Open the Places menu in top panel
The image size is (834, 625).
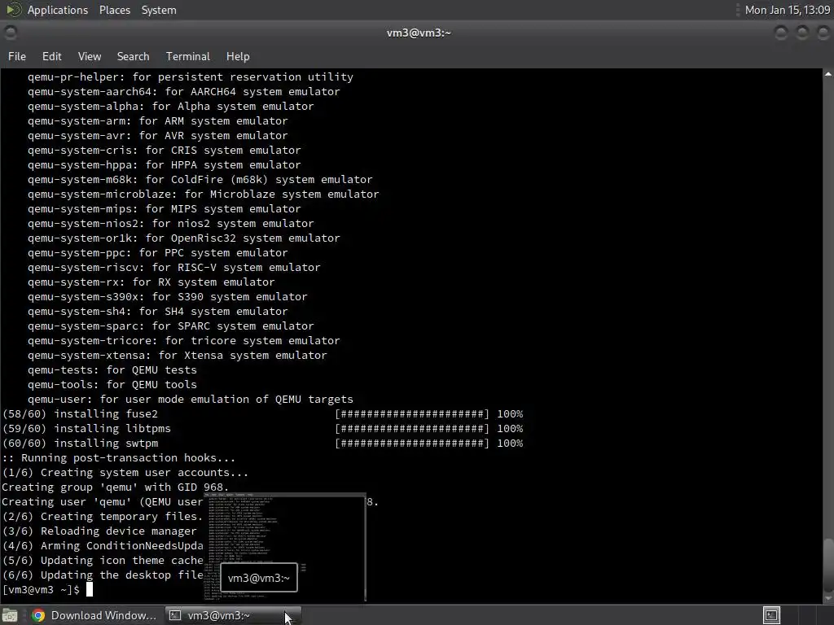click(115, 10)
